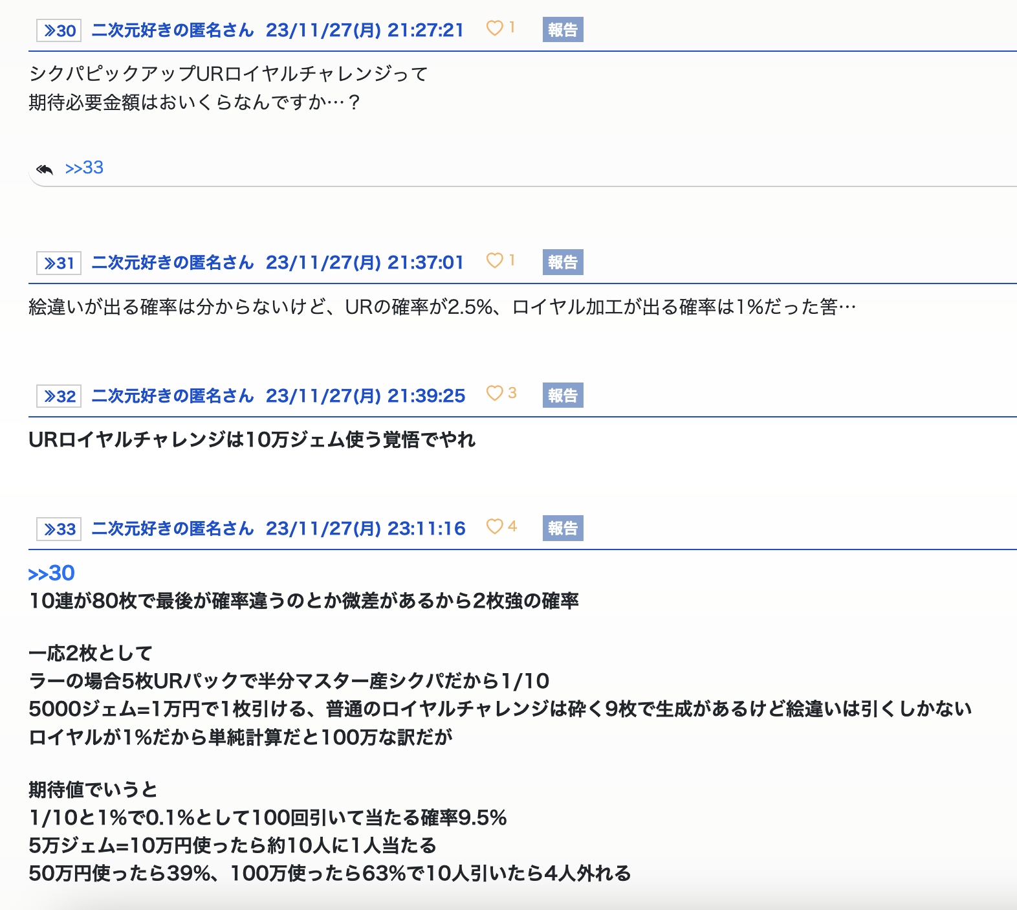Click the heart icon on post 31
Viewport: 1017px width, 910px height.
(494, 261)
